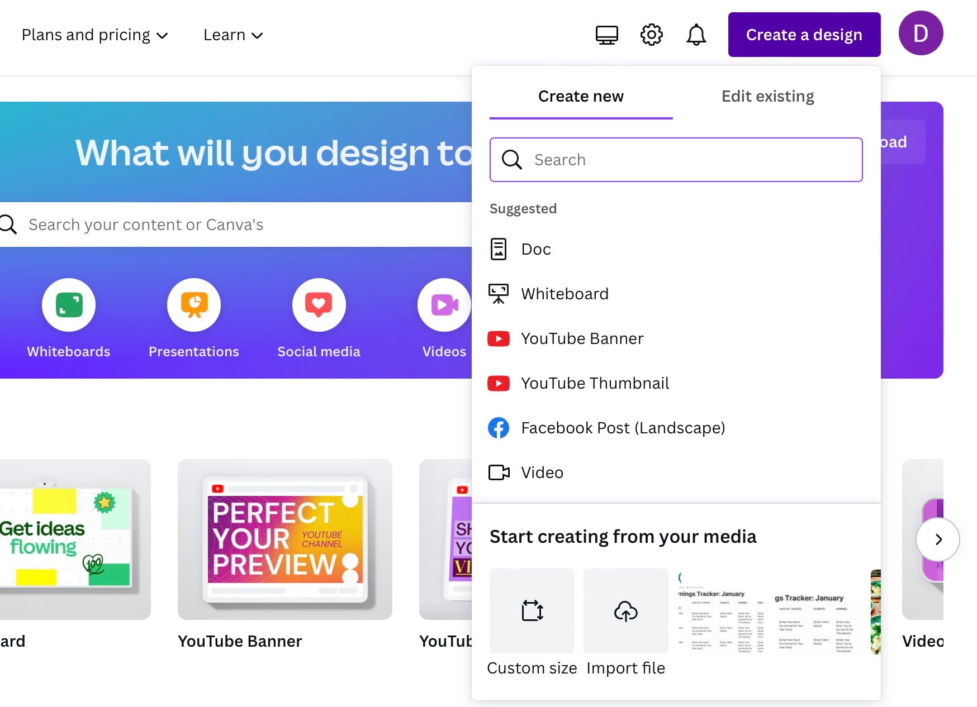Select the Doc design type

pos(535,250)
